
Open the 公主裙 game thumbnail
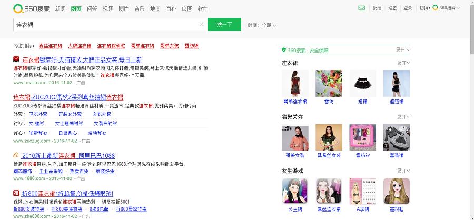pos(295,192)
